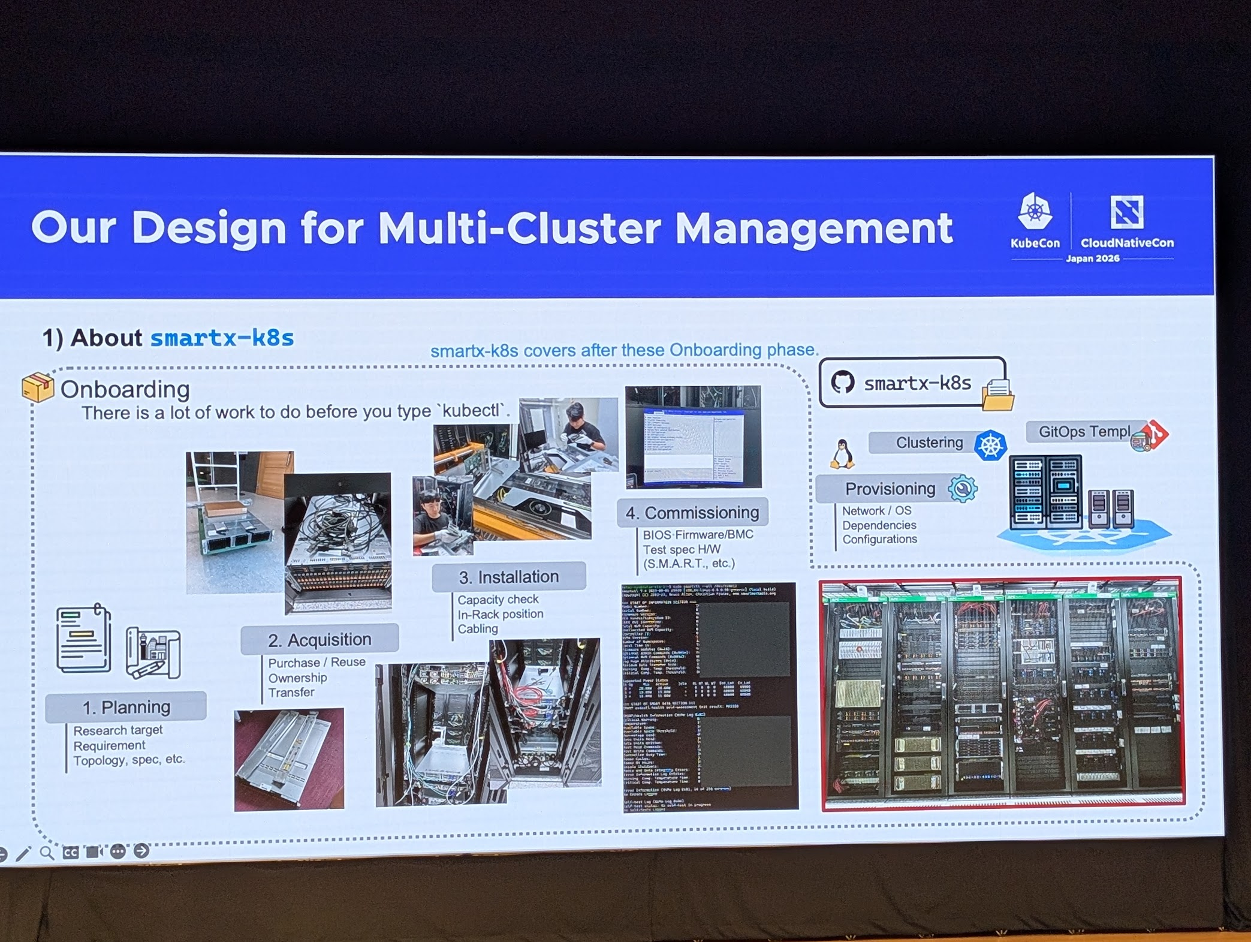Open the rack interior photo with red cables

544,712
